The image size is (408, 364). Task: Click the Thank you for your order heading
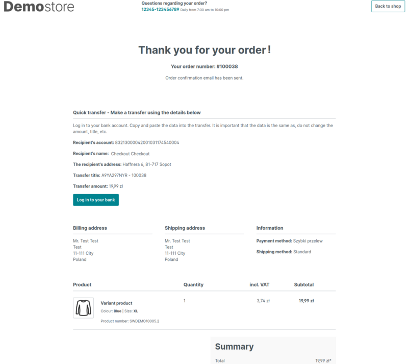point(205,50)
